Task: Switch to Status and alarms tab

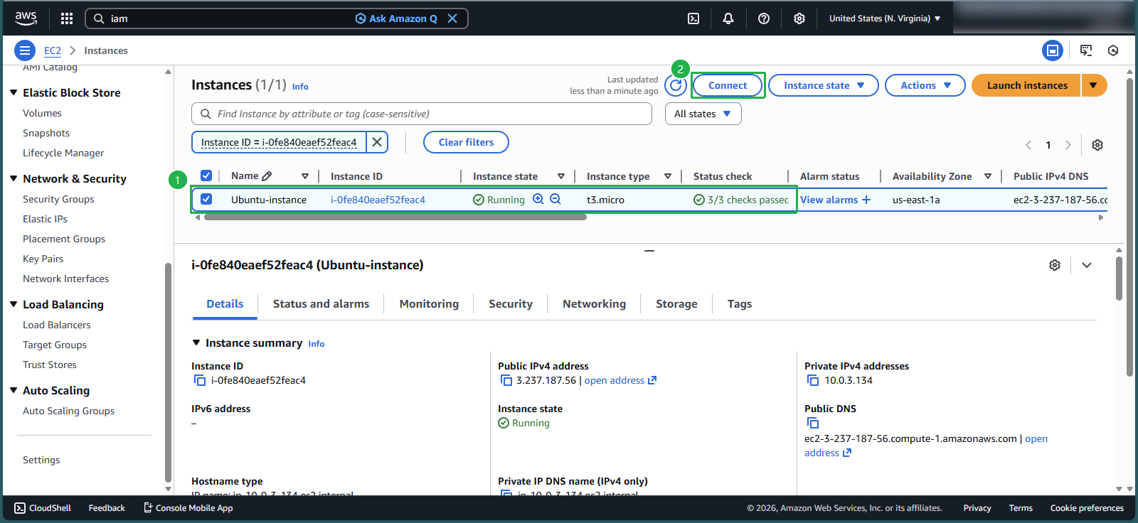Action: (321, 303)
